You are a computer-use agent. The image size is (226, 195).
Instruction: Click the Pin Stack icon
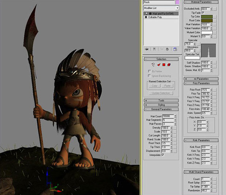click(x=147, y=49)
